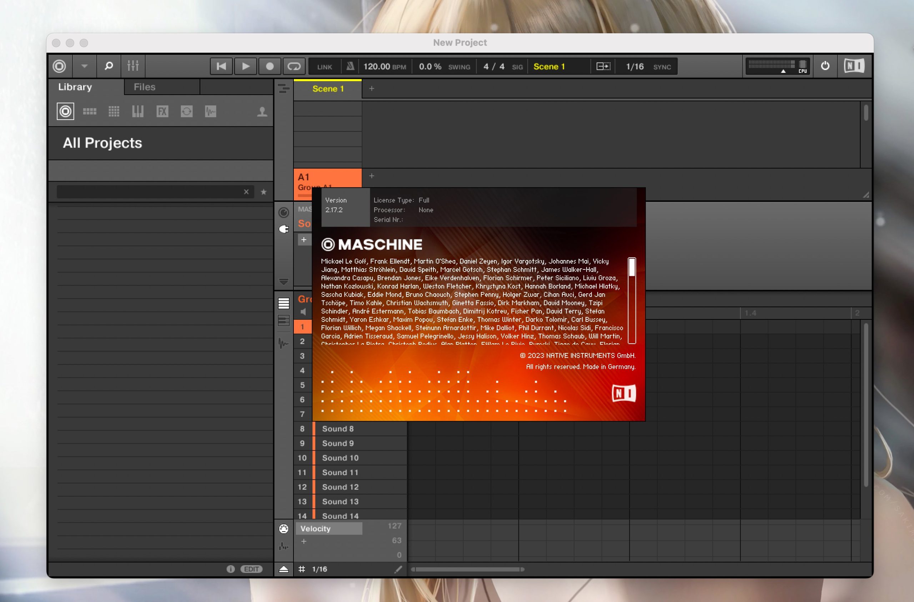Screen dimensions: 914x602
Task: Select sound slot 10 named Sound 10
Action: point(350,458)
